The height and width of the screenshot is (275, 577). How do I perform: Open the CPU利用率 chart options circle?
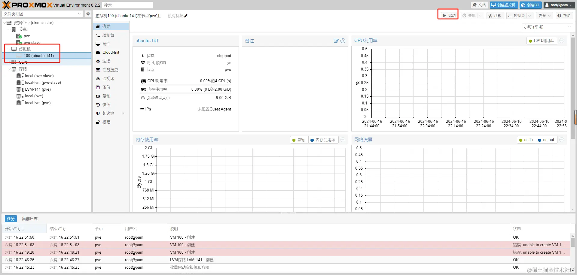(x=562, y=41)
